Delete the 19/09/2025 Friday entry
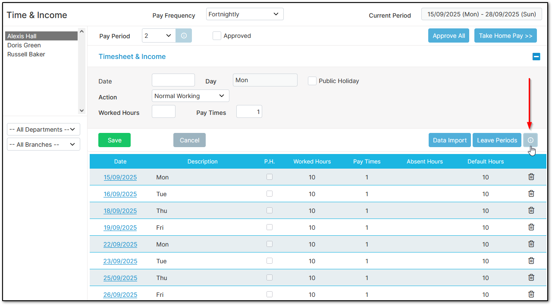The width and height of the screenshot is (552, 305). click(531, 227)
